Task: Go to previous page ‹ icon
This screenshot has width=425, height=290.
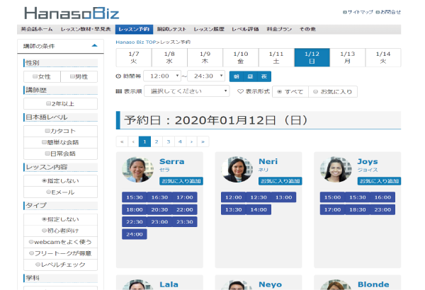Action: [x=133, y=141]
